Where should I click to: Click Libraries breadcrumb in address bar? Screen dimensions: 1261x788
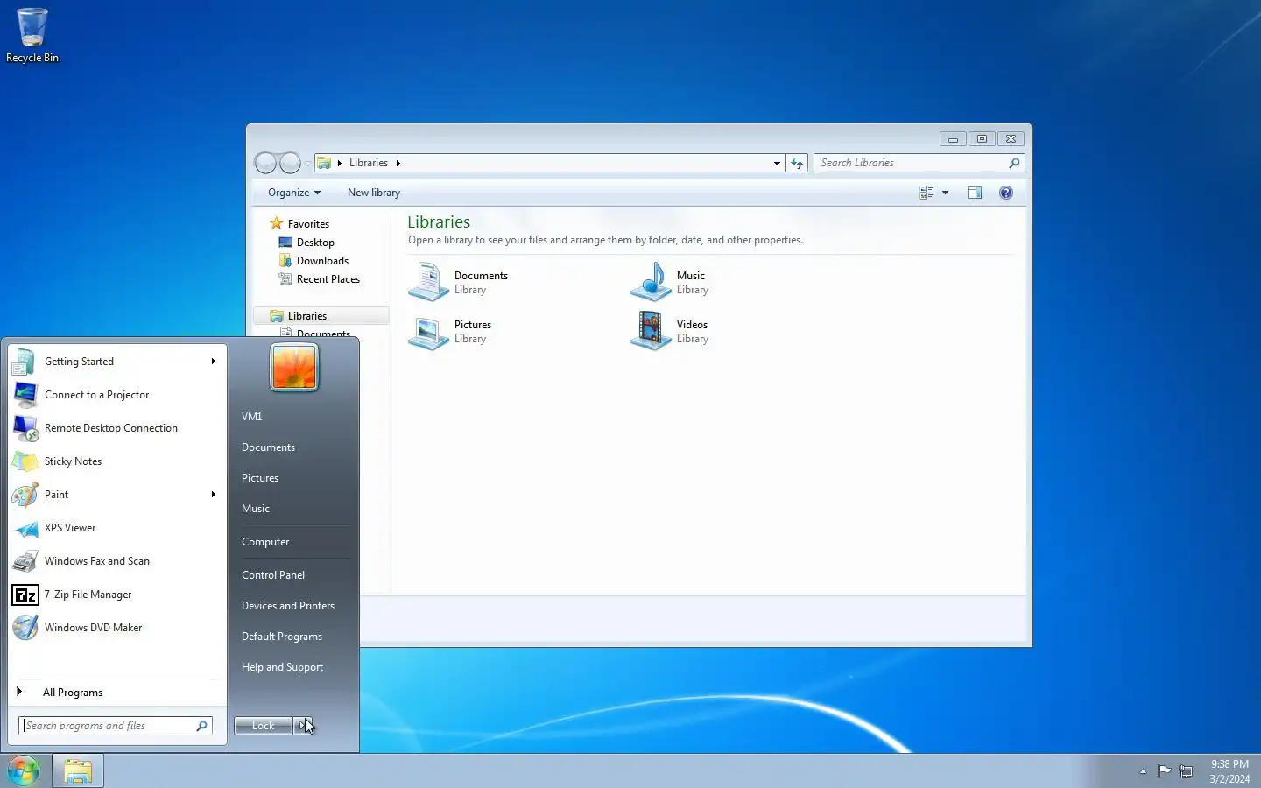click(369, 163)
